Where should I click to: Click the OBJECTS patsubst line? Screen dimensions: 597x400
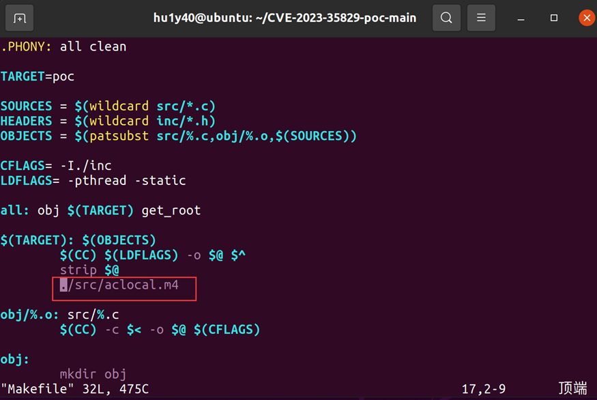click(178, 136)
